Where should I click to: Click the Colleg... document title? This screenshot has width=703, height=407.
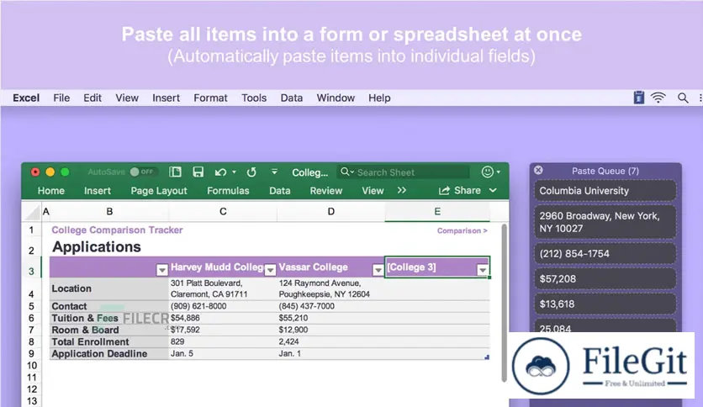click(309, 172)
